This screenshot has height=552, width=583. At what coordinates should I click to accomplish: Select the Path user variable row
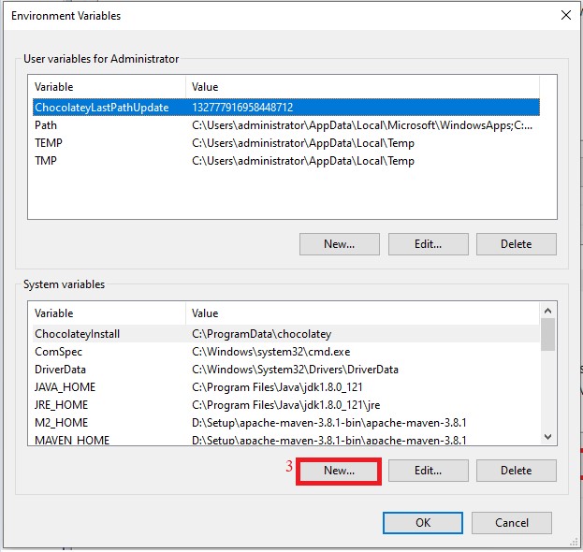click(x=286, y=125)
